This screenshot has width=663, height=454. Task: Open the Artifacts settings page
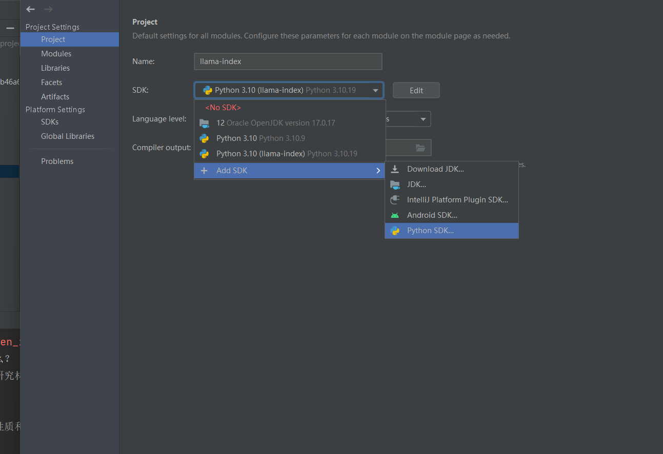click(70, 97)
